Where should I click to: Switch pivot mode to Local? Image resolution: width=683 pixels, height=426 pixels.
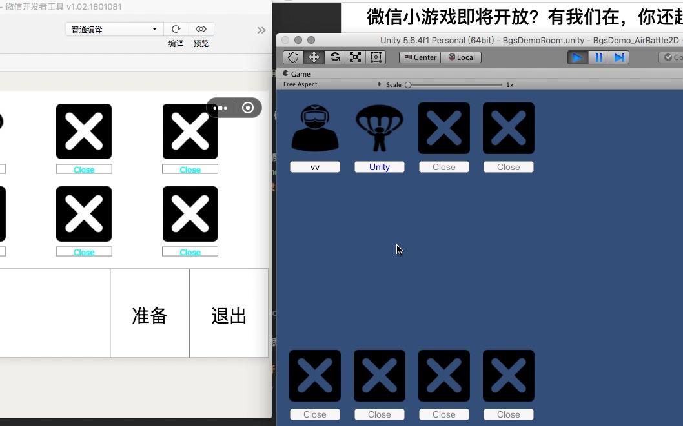tap(462, 57)
